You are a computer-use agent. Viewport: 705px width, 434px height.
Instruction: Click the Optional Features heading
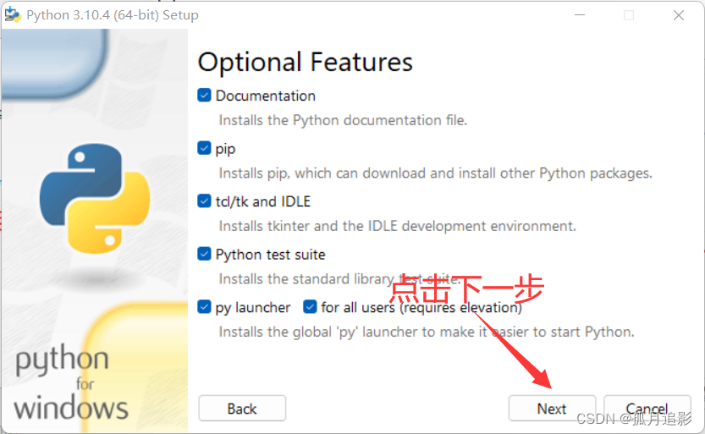pos(305,63)
